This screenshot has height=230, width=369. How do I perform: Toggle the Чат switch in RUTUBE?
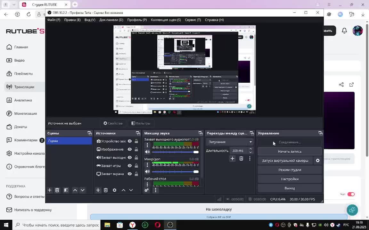(351, 194)
